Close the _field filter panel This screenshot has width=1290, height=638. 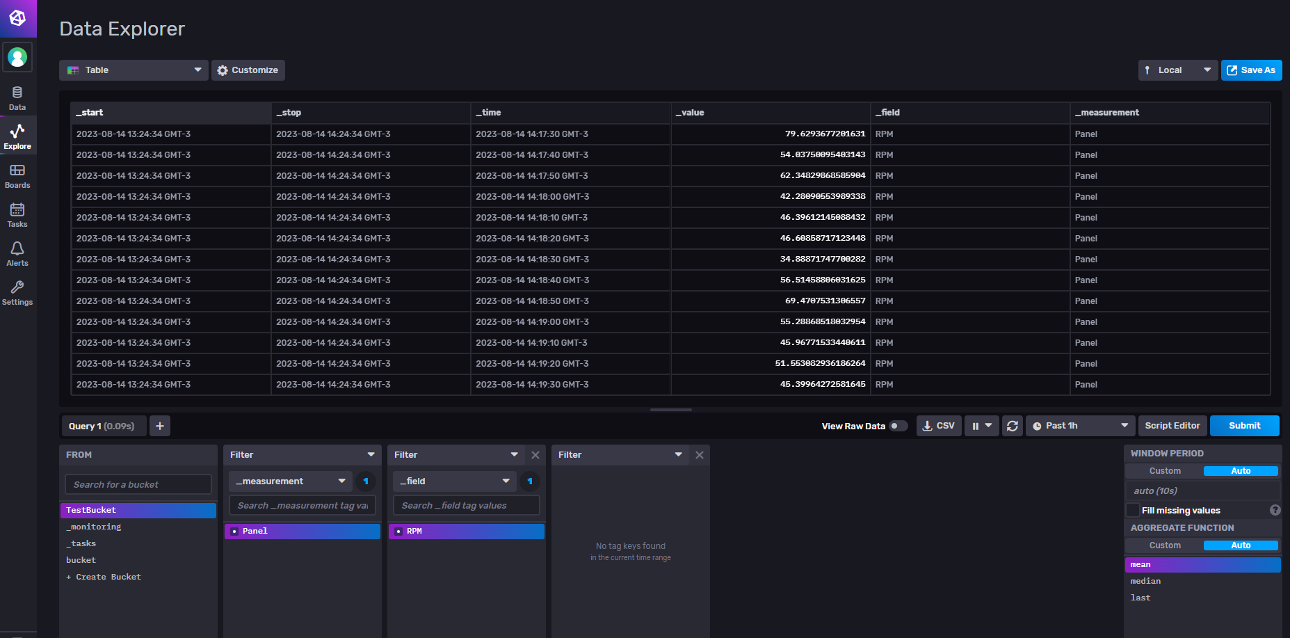click(x=535, y=455)
